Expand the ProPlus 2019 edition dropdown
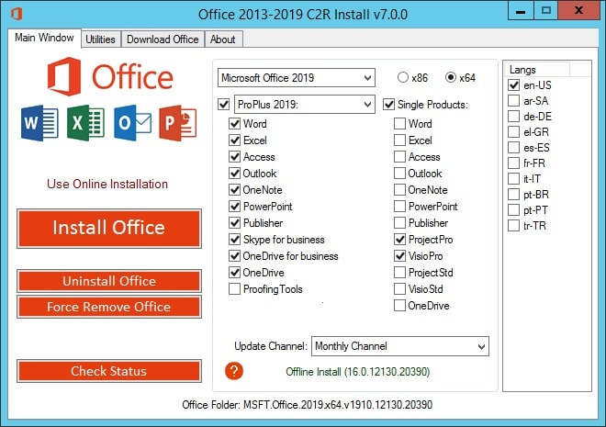The image size is (606, 427). point(304,104)
